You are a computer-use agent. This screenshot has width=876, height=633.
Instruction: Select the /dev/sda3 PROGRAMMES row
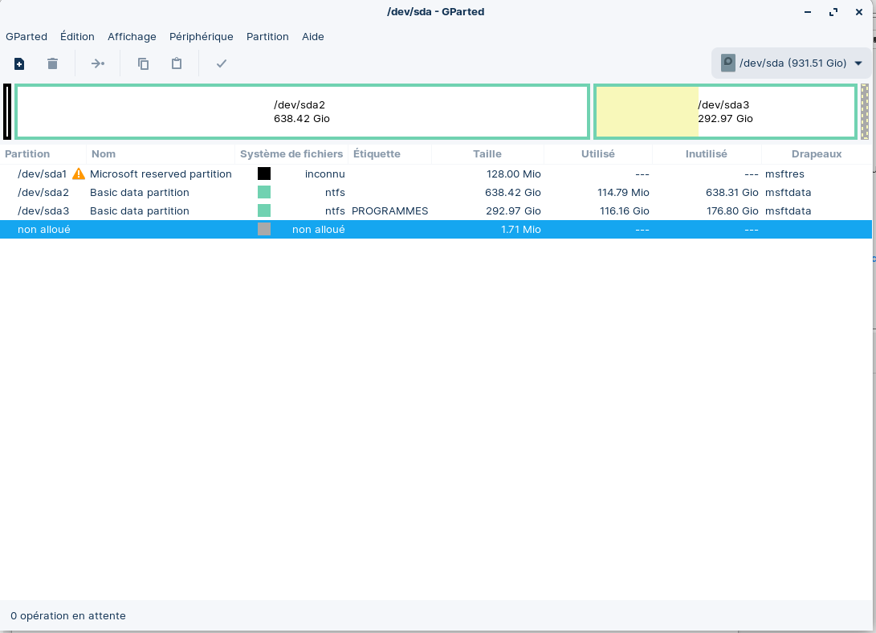pos(389,211)
